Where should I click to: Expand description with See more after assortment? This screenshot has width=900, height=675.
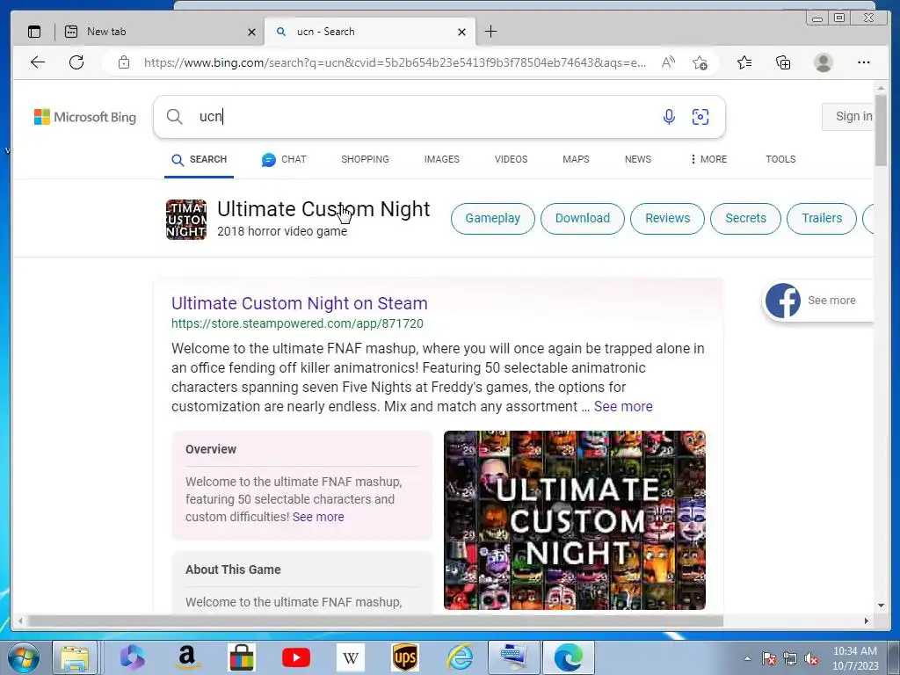623,406
